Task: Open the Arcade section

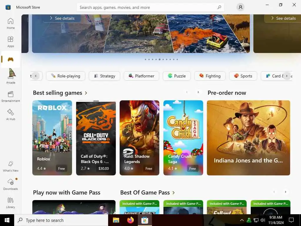Action: pyautogui.click(x=11, y=76)
